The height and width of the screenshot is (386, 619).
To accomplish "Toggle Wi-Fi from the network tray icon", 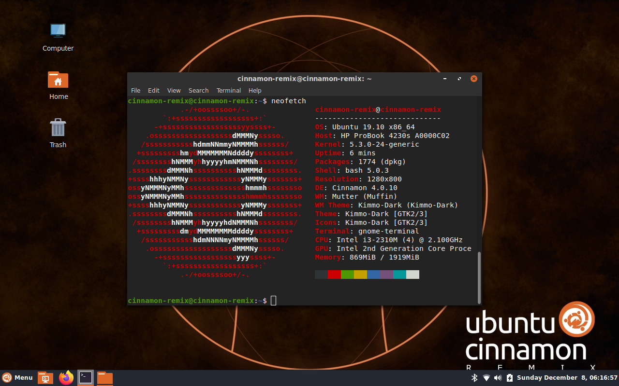I will point(486,378).
